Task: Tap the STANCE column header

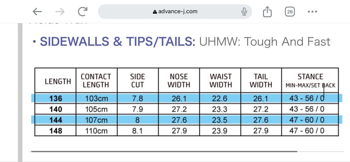Action: coord(310,81)
